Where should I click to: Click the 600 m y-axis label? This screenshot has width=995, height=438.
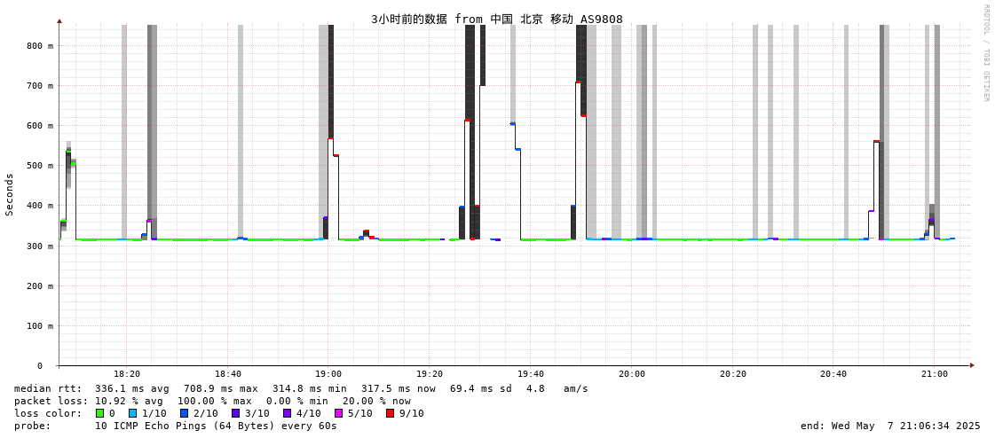coord(40,126)
